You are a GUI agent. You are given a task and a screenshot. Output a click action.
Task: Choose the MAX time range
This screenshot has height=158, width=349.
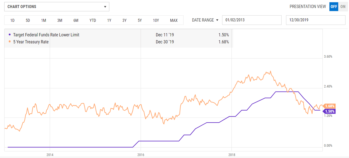pyautogui.click(x=174, y=20)
